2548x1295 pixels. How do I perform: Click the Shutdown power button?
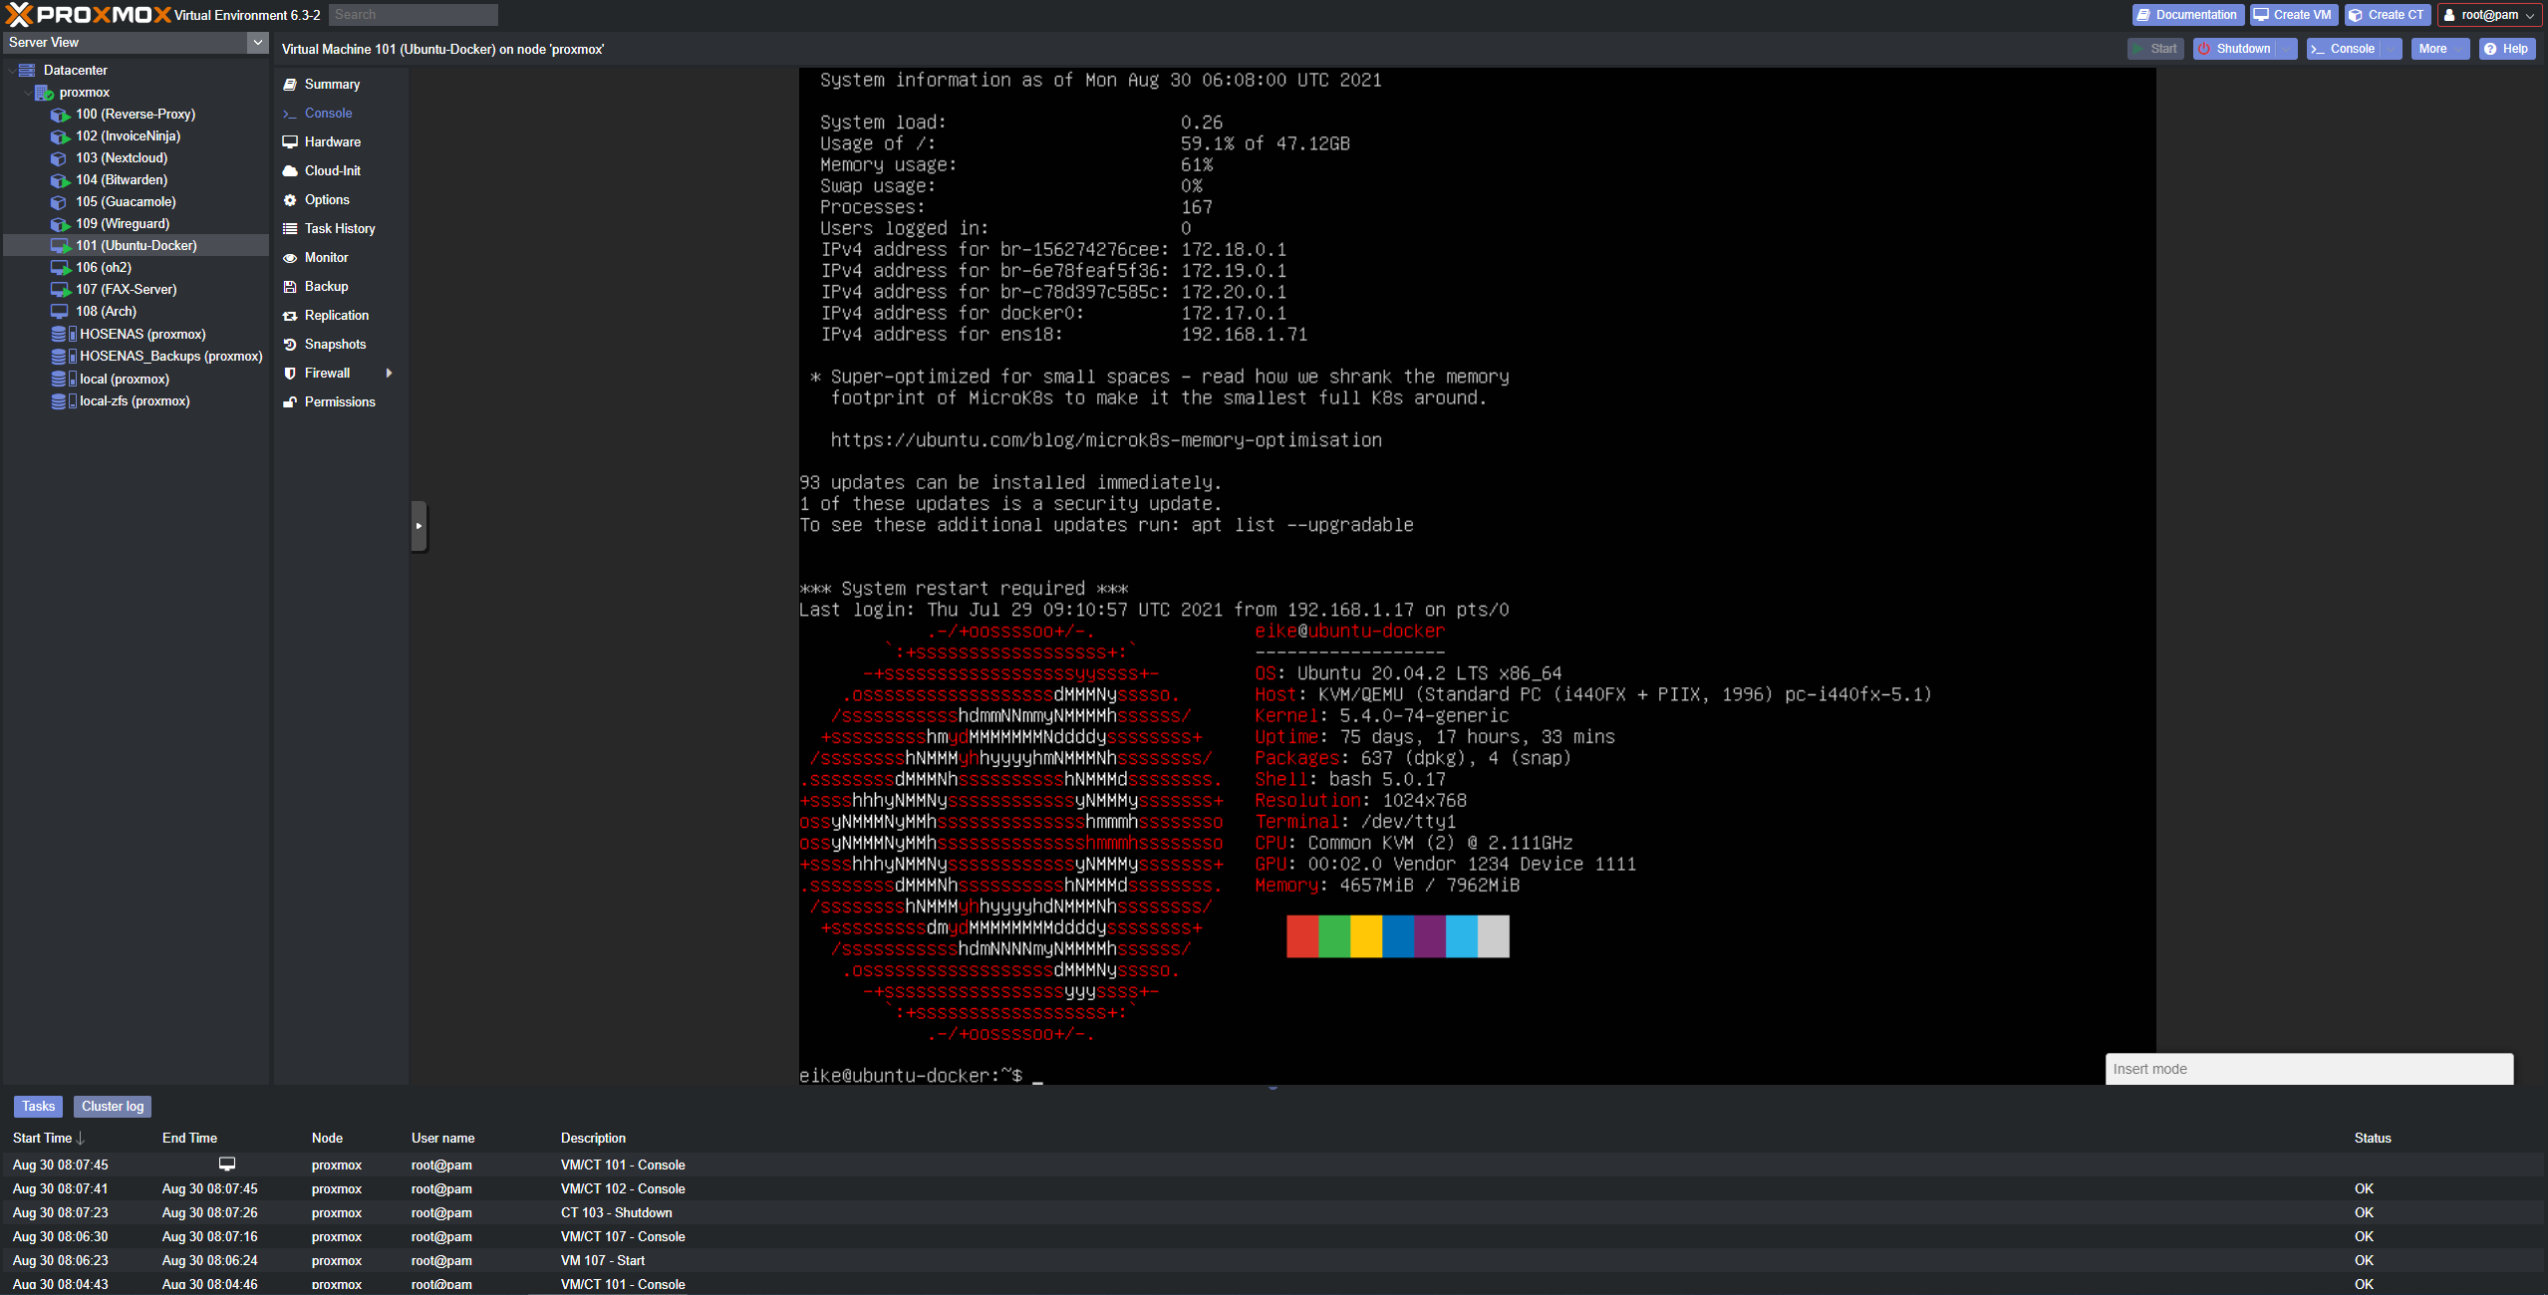(2235, 49)
